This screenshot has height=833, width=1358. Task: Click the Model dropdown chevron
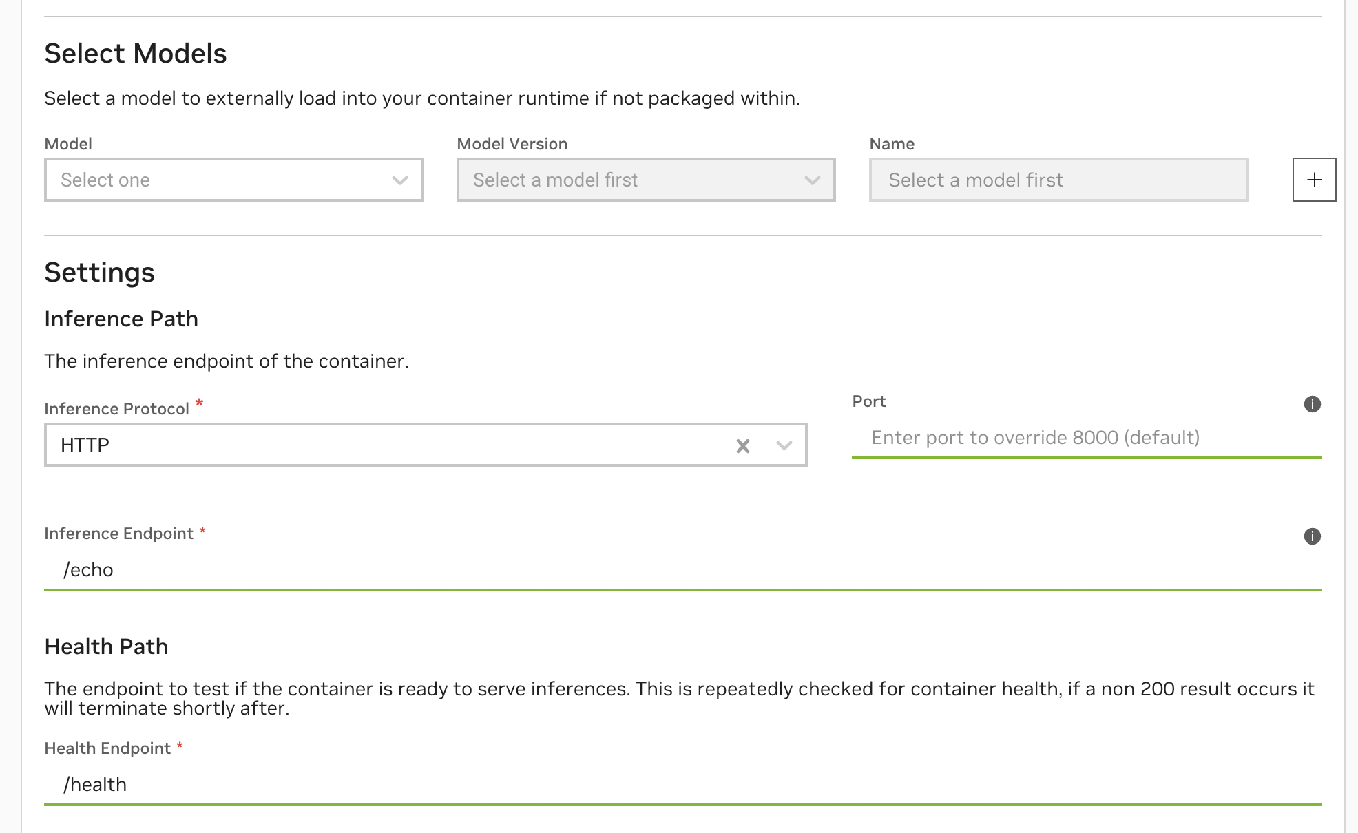[399, 180]
